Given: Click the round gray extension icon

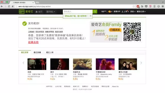Looking at the screenshot, I should point(159,6).
